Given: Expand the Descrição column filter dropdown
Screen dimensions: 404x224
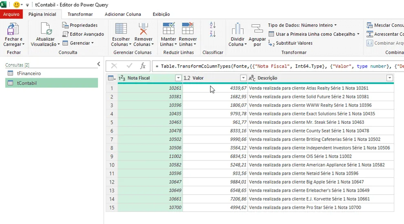Looking at the screenshot, I should click(x=390, y=78).
